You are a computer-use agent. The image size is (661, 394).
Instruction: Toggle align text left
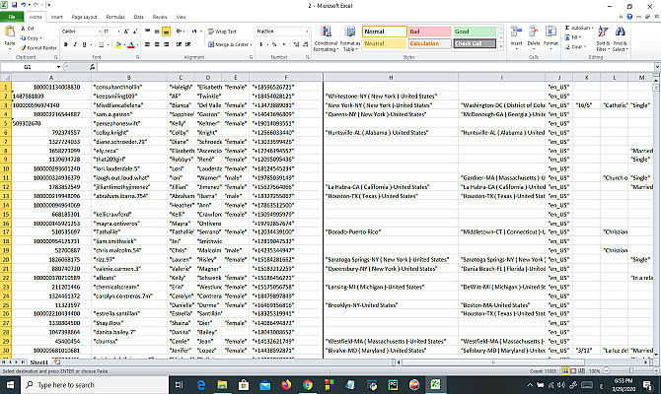pos(148,44)
